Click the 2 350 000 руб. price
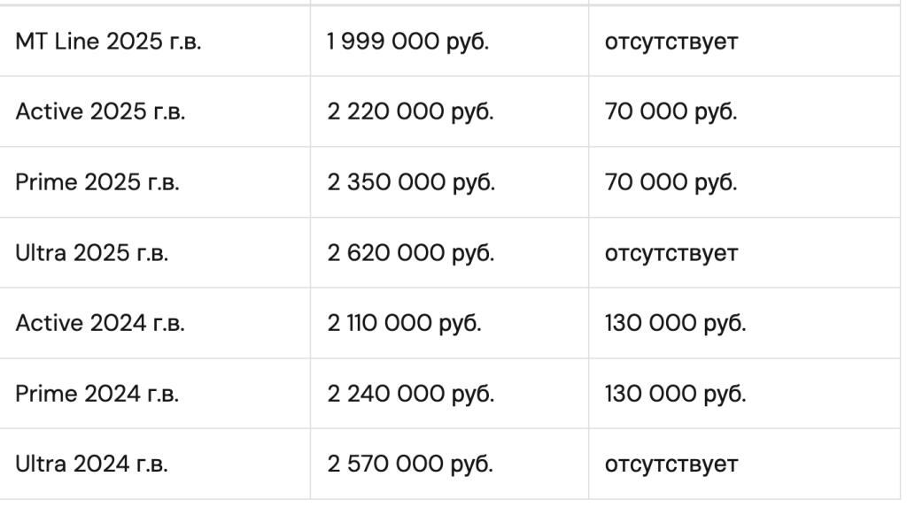The image size is (907, 507). coord(411,182)
